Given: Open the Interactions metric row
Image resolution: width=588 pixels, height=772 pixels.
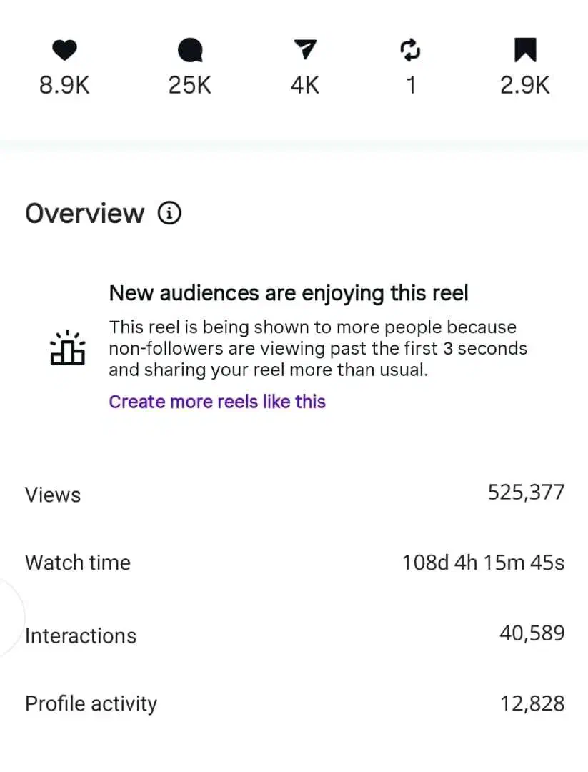Looking at the screenshot, I should coord(294,635).
